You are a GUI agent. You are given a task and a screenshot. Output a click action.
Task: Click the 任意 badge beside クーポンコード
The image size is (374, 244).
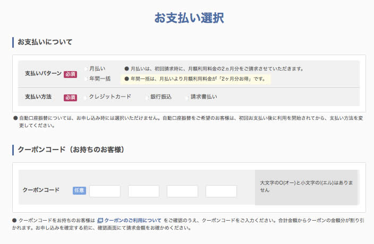tap(79, 190)
